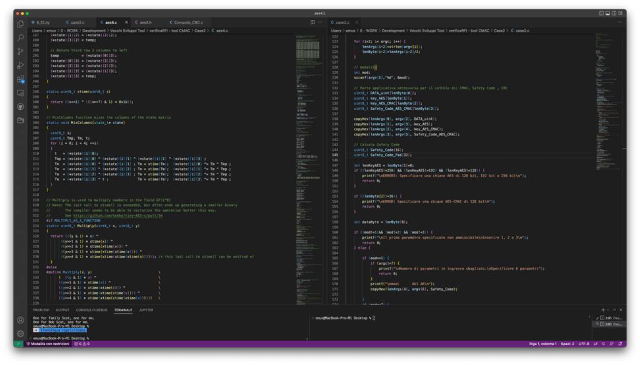Image resolution: width=640 pixels, height=365 pixels.
Task: Open the Remote Explorer view
Action: pyautogui.click(x=21, y=93)
